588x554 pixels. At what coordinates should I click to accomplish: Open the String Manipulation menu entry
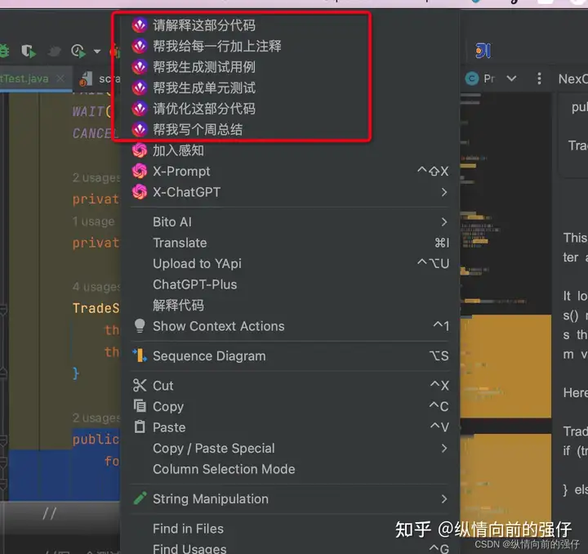[x=289, y=499]
